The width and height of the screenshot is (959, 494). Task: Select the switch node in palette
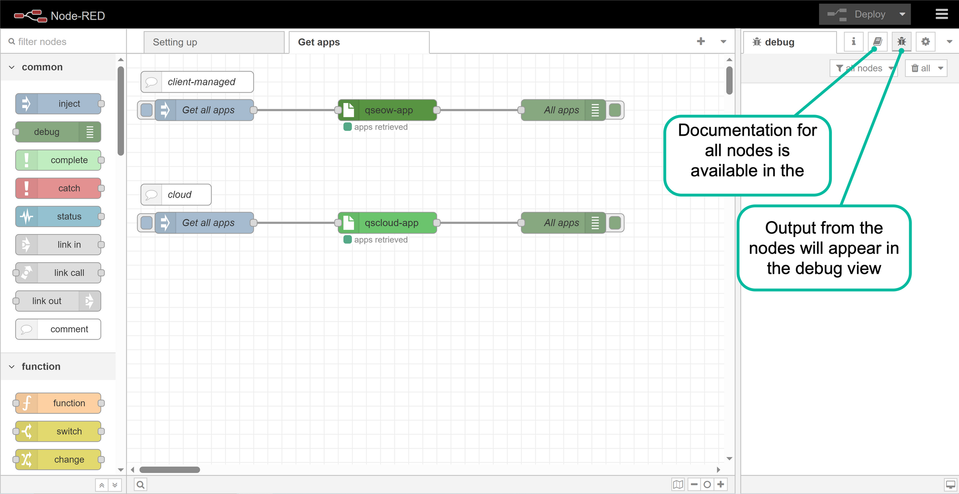58,432
